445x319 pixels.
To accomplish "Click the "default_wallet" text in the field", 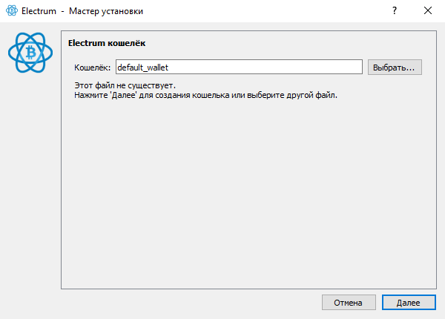I will tap(144, 68).
